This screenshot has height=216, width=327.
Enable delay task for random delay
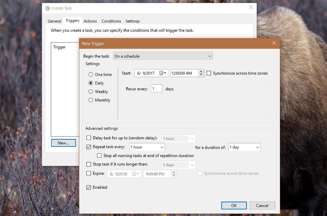coord(89,138)
